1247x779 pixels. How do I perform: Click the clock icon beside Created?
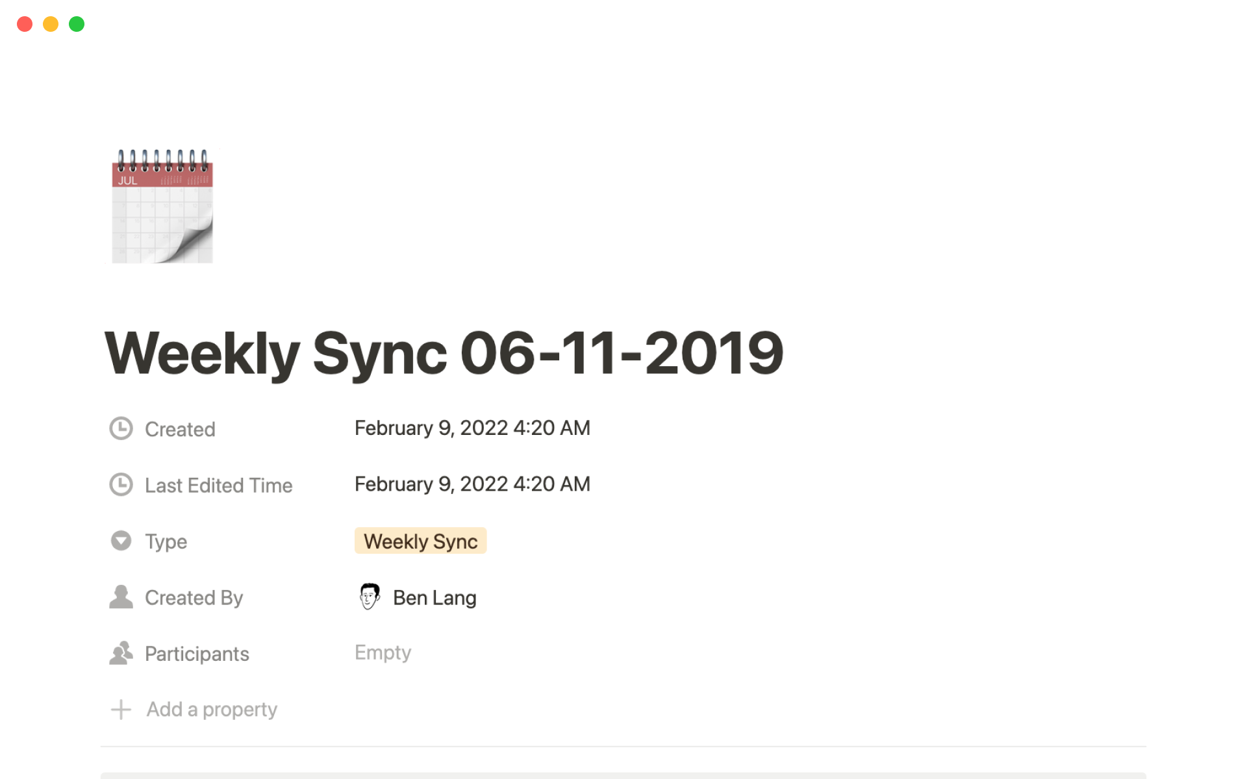(121, 428)
